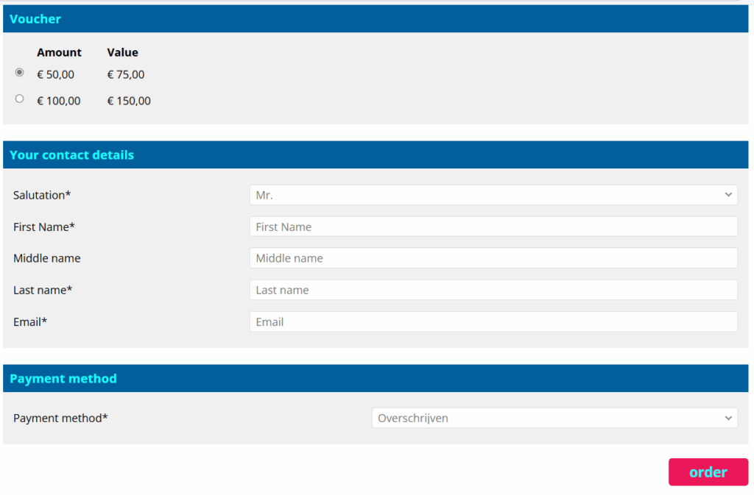Click the Last name* field label
The width and height of the screenshot is (754, 495).
coord(42,290)
